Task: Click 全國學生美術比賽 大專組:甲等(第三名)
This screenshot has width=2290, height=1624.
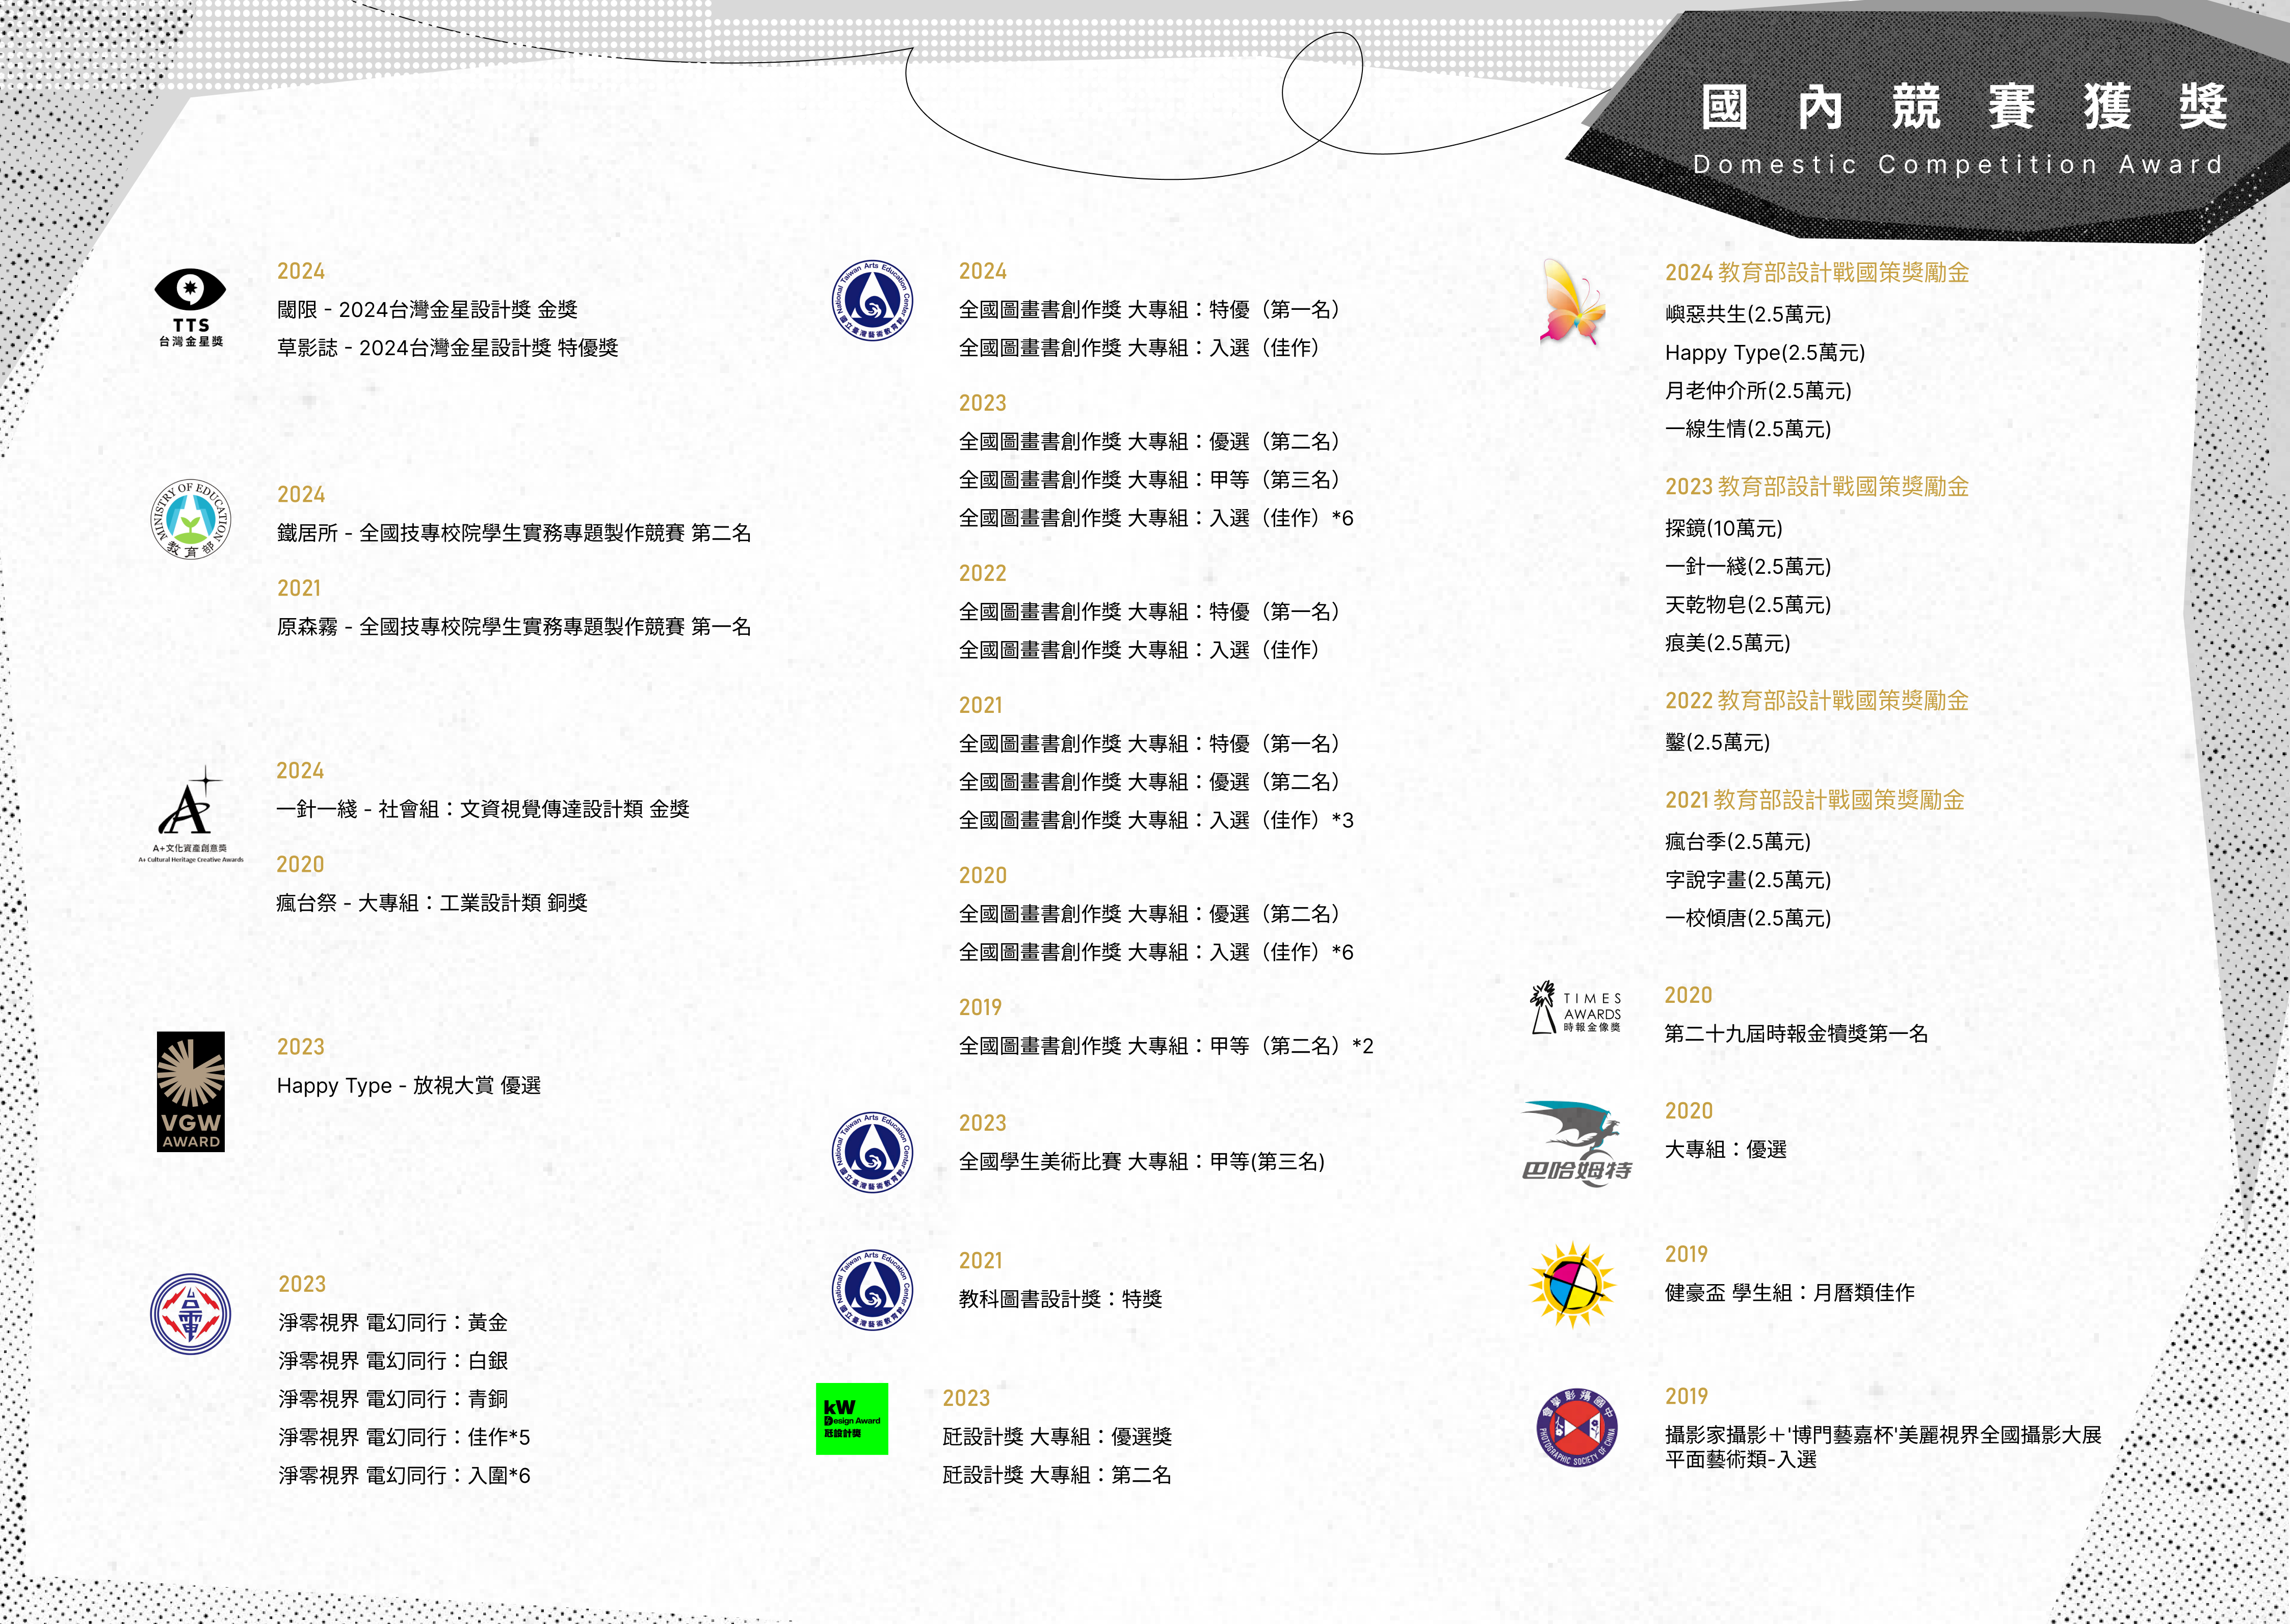Action: [1142, 1161]
